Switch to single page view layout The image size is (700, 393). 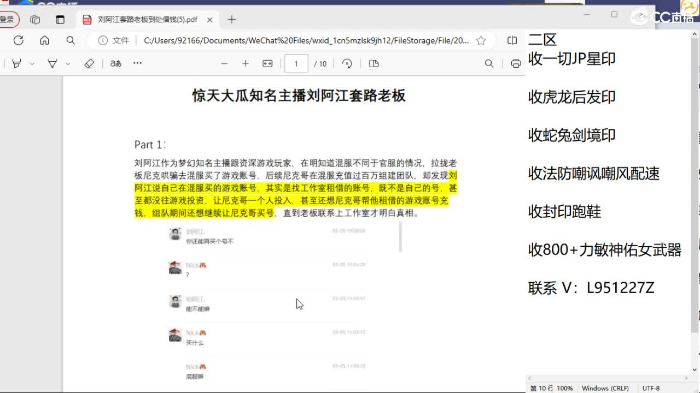pos(374,63)
